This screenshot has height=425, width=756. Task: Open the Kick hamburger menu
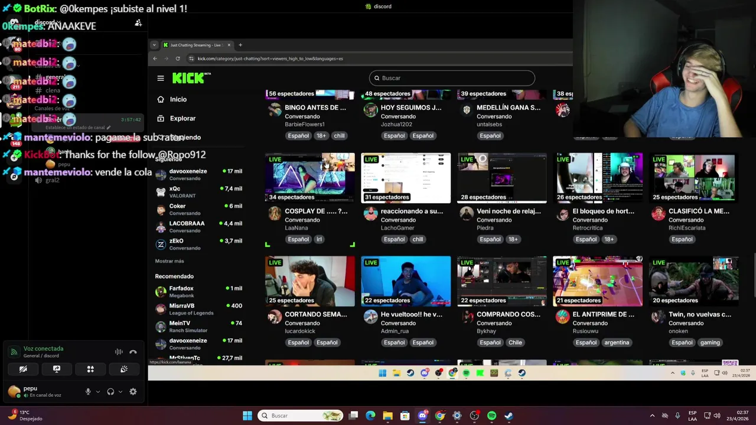(161, 78)
